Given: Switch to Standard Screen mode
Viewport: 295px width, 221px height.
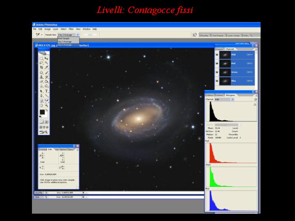Looking at the screenshot, I should click(41, 127).
